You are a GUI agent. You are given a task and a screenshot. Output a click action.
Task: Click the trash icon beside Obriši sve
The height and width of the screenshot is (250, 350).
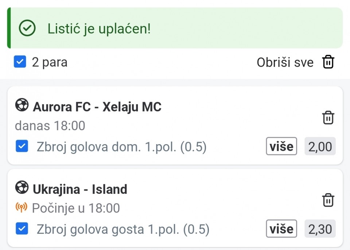tap(328, 62)
